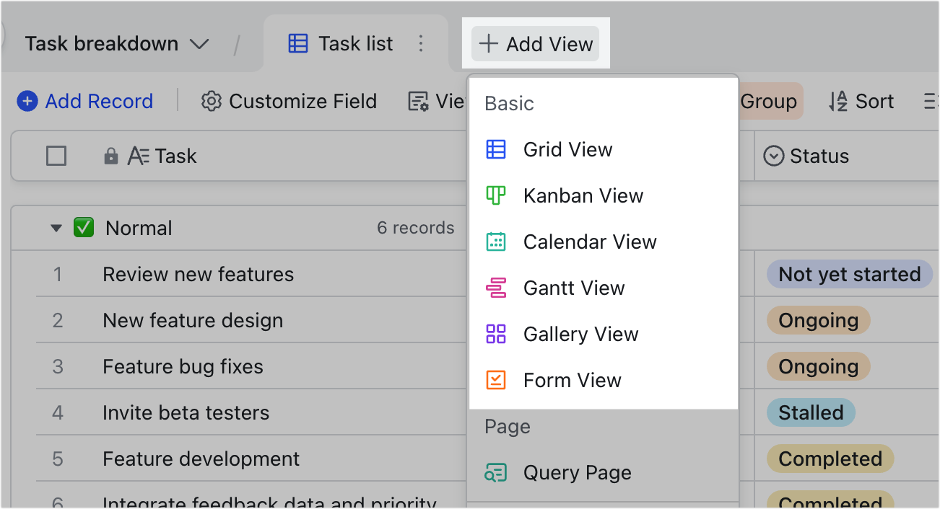Click the text field type icon next to Task

[139, 156]
